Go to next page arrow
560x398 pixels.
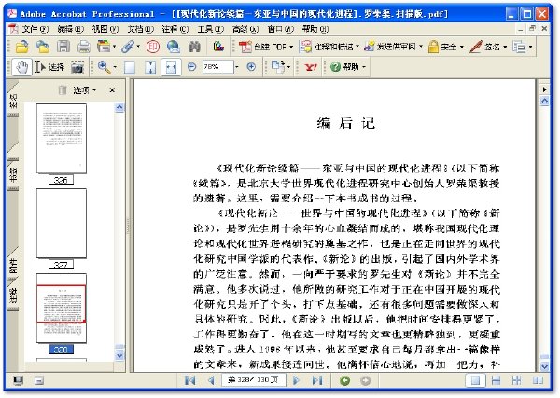coord(296,380)
